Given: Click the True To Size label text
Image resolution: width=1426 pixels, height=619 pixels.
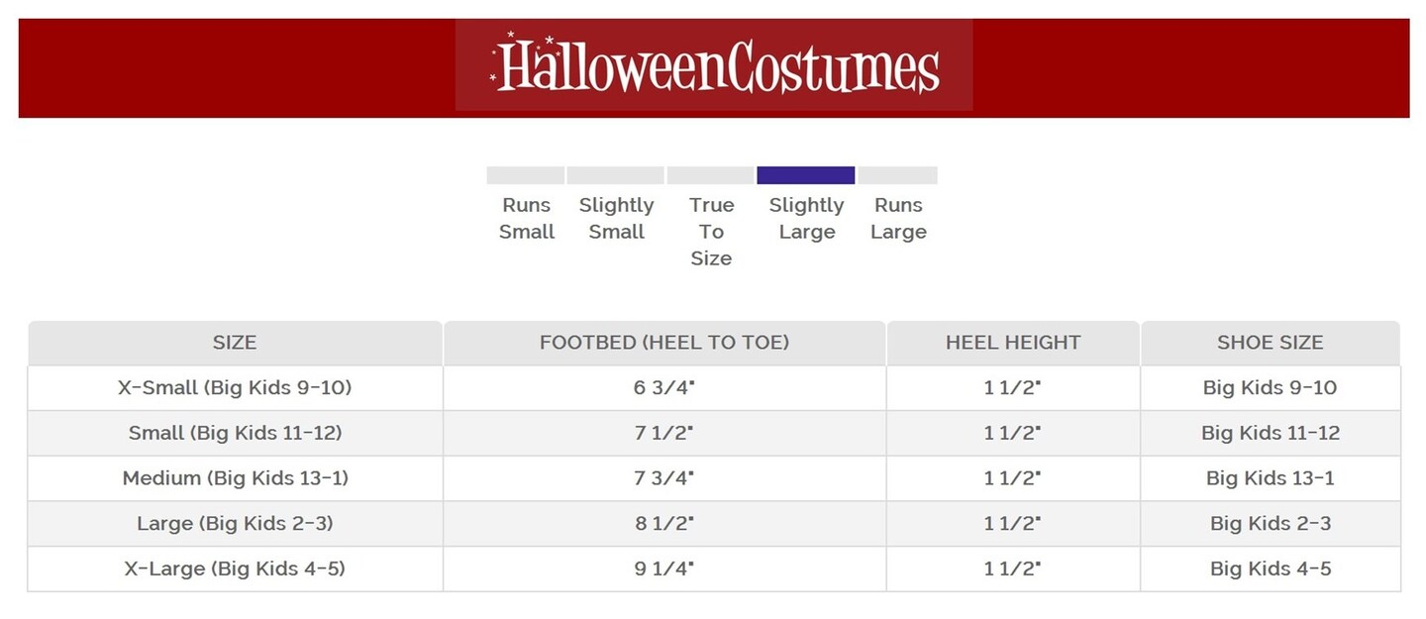Looking at the screenshot, I should pos(711,232).
